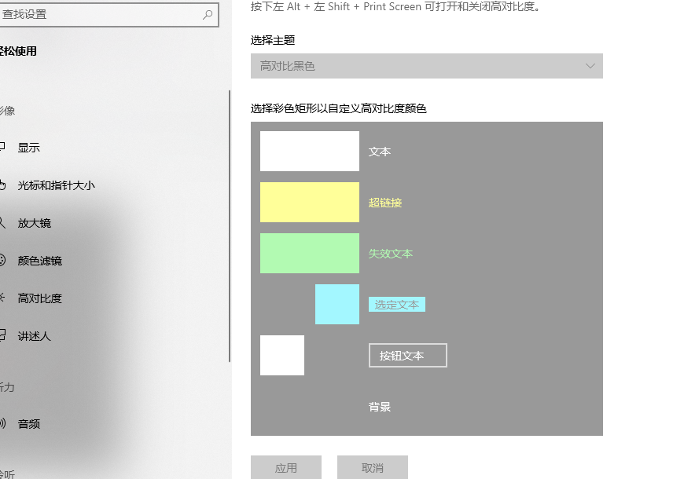Pick the cyan 选定文本 color swatch

click(x=337, y=305)
